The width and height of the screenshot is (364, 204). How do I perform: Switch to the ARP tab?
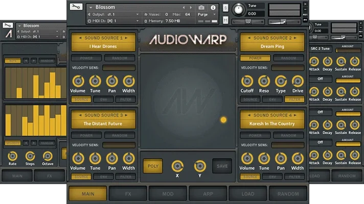[x=208, y=194]
